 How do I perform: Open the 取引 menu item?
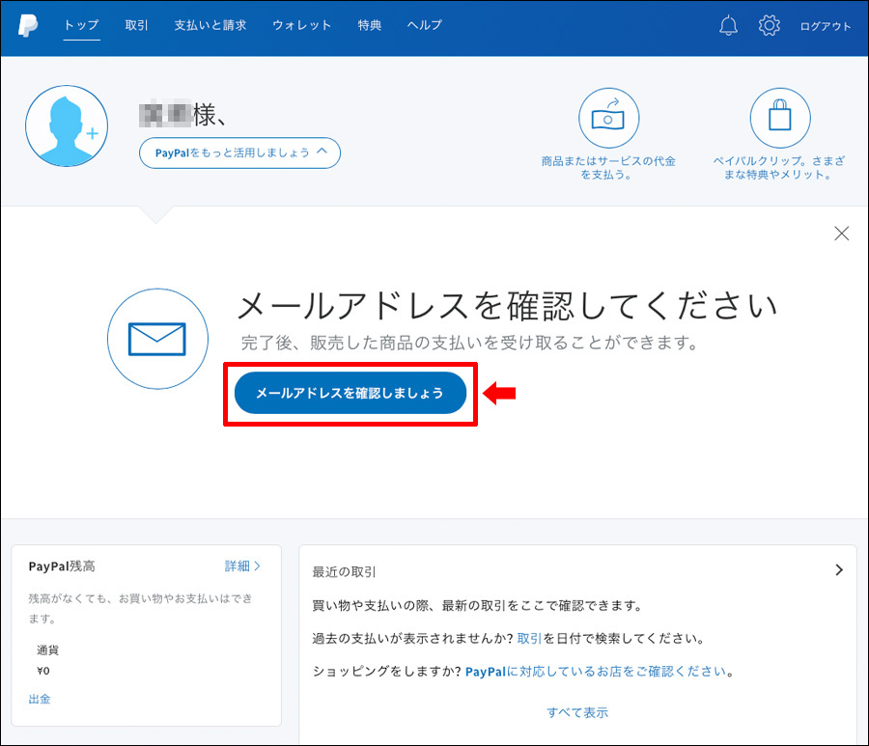click(136, 25)
